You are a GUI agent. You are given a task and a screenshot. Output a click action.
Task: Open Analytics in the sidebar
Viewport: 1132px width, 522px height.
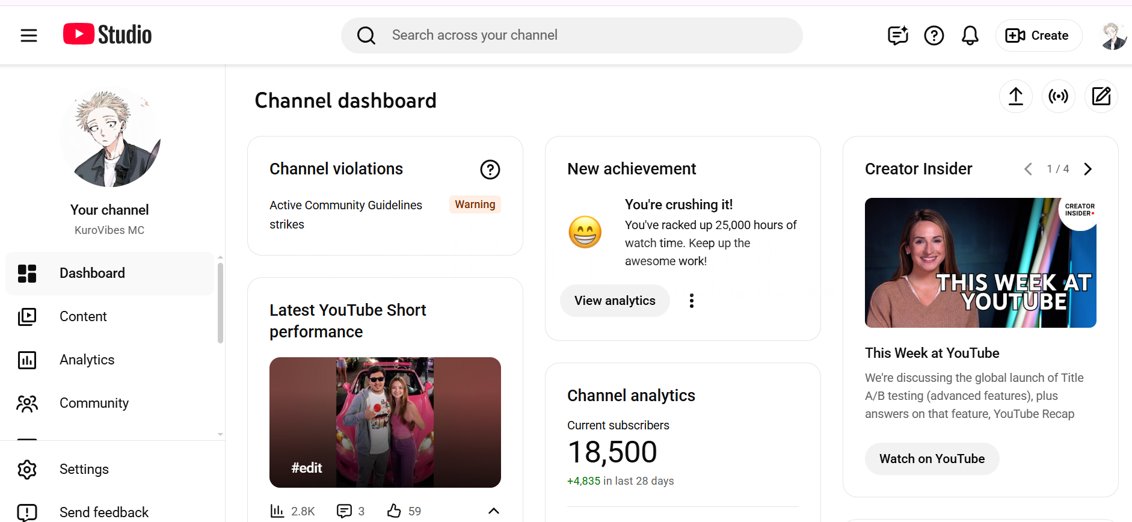pyautogui.click(x=87, y=360)
